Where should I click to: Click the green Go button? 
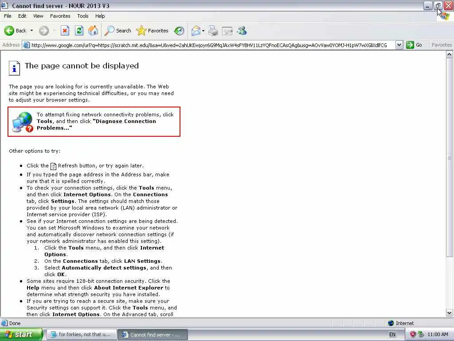tap(414, 45)
